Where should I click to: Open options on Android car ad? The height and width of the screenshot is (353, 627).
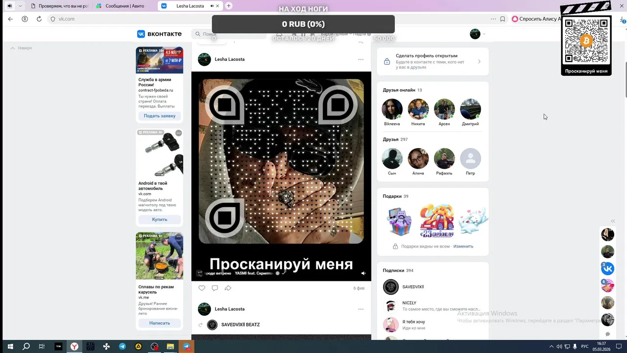pos(178,133)
